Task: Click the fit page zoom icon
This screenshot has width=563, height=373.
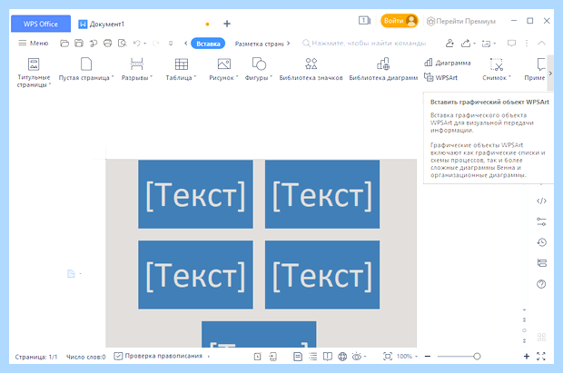Action: point(388,357)
